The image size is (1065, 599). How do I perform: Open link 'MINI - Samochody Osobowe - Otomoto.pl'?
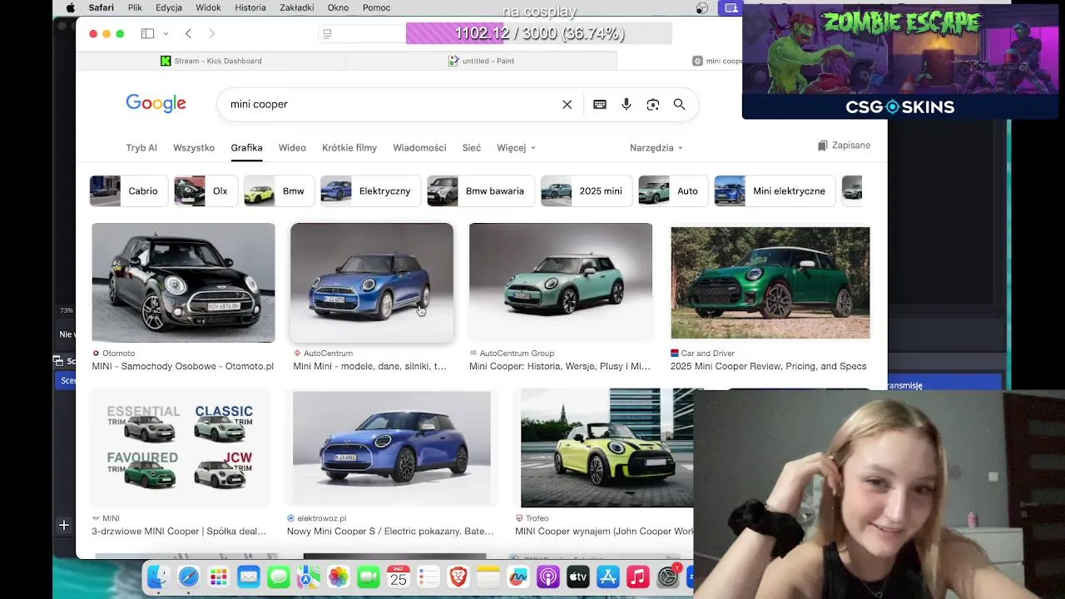tap(183, 366)
